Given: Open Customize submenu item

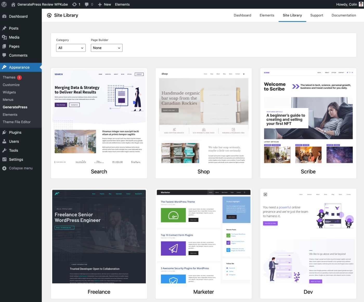Looking at the screenshot, I should tap(11, 85).
